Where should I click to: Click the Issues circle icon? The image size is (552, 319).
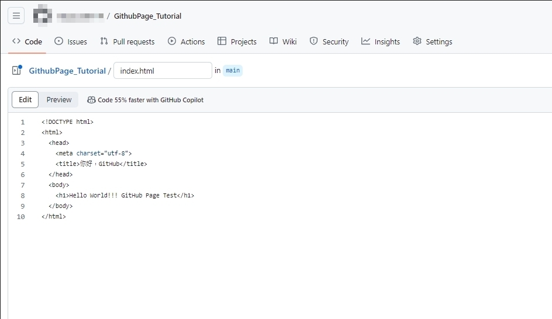[59, 41]
